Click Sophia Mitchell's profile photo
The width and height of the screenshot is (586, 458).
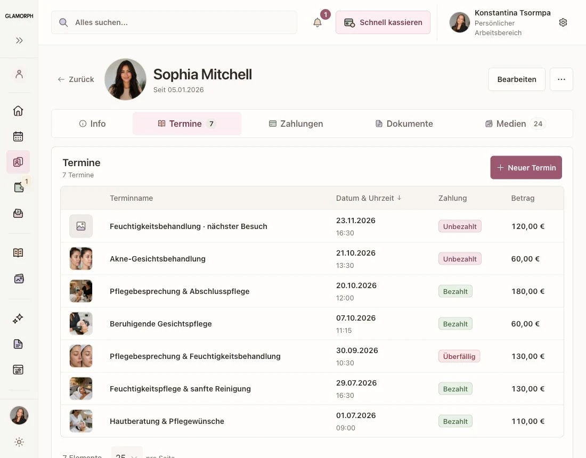[x=125, y=79]
